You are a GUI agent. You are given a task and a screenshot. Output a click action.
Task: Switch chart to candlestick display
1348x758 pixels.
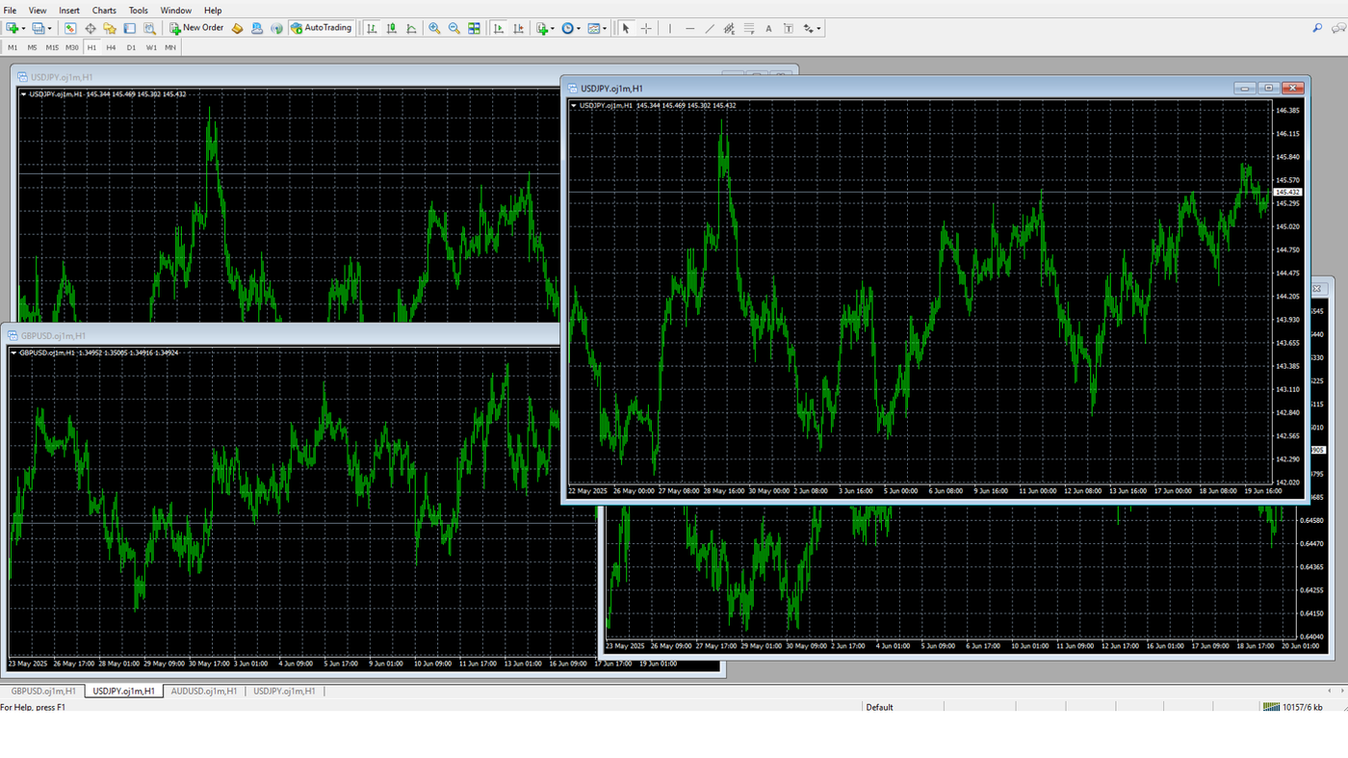coord(392,28)
